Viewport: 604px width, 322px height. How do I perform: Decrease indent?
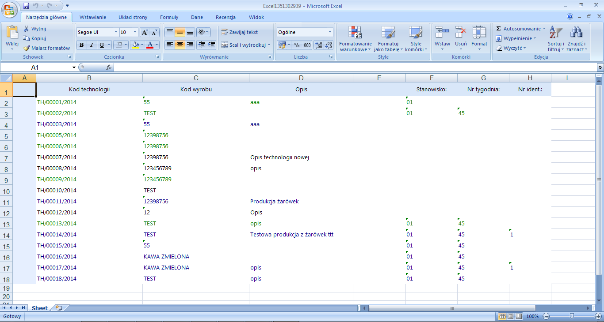click(202, 45)
